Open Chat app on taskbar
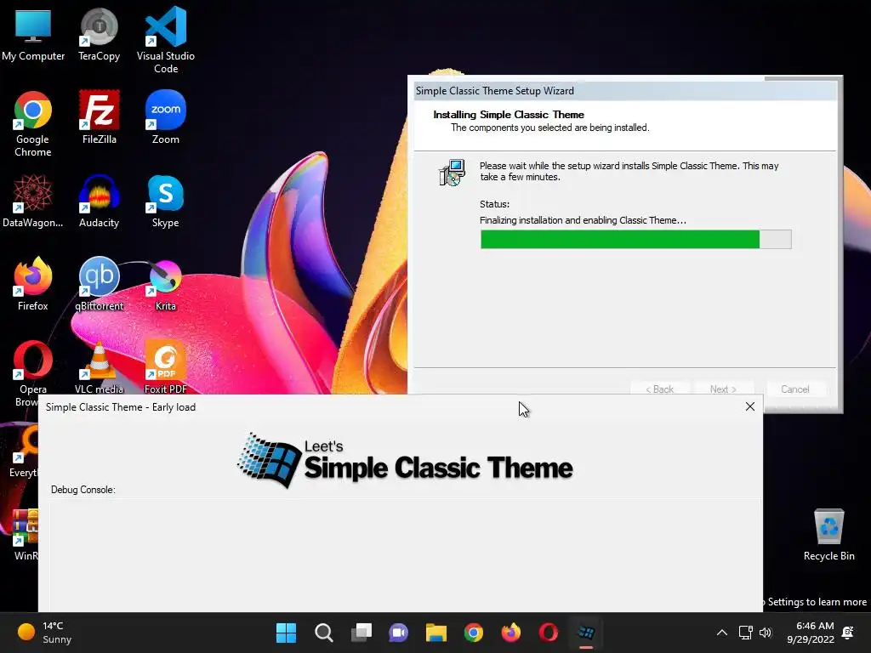Viewport: 871px width, 653px height. click(398, 633)
